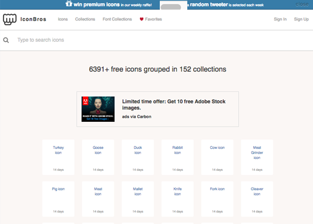
Task: Click the Sign Up link
Action: coord(301,19)
